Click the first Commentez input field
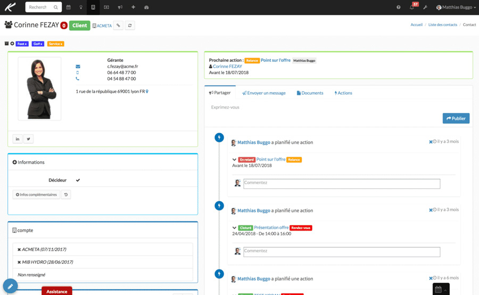This screenshot has height=295, width=479. (342, 184)
